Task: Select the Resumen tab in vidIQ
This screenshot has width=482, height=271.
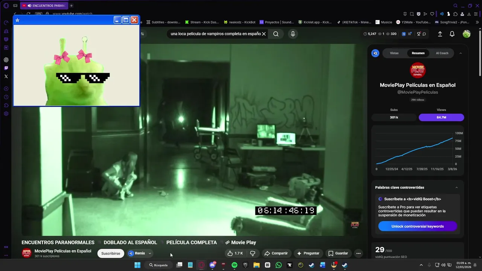Action: tap(418, 53)
